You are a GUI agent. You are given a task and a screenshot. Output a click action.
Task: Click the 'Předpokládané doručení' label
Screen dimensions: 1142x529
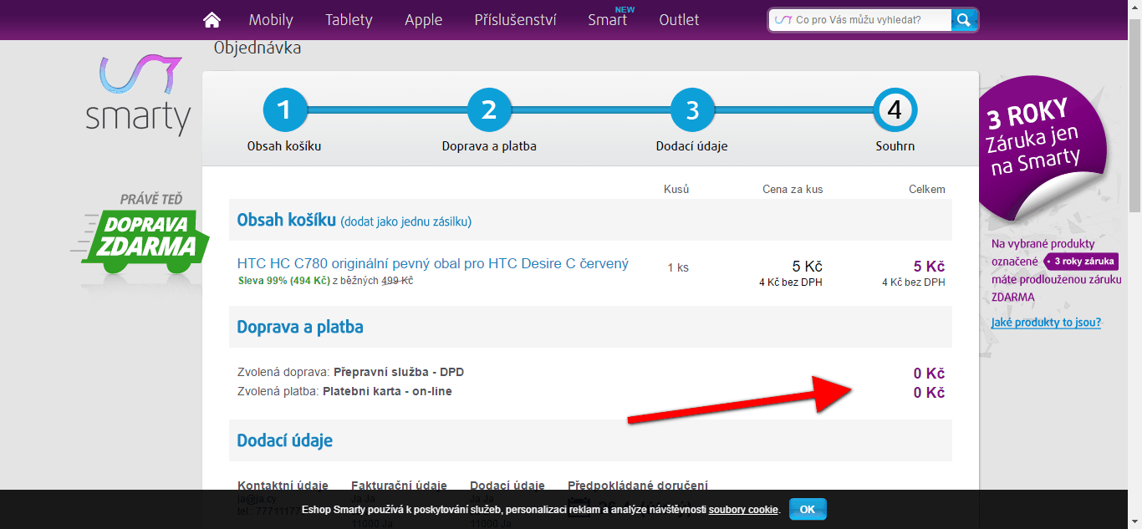pos(638,486)
